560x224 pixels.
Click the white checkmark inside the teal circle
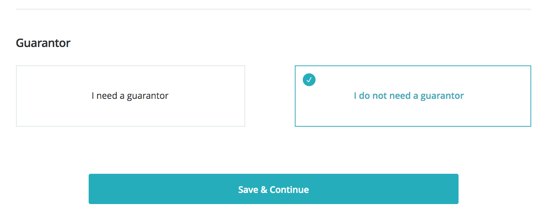(309, 80)
